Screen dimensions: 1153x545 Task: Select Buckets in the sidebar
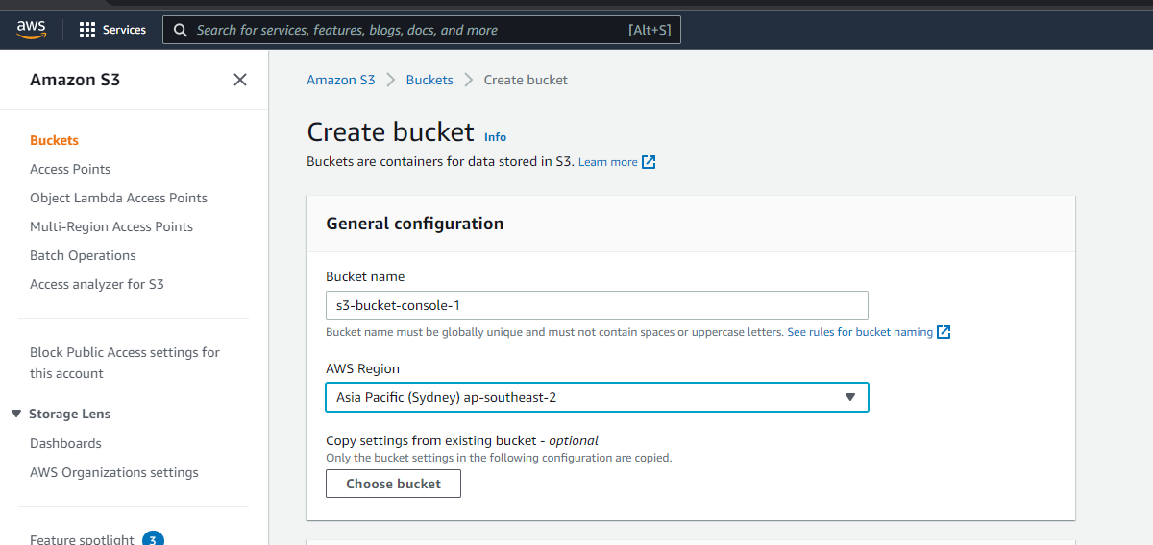(54, 140)
